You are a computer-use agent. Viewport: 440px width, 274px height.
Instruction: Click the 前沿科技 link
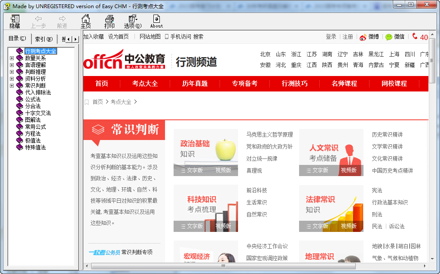point(257,190)
